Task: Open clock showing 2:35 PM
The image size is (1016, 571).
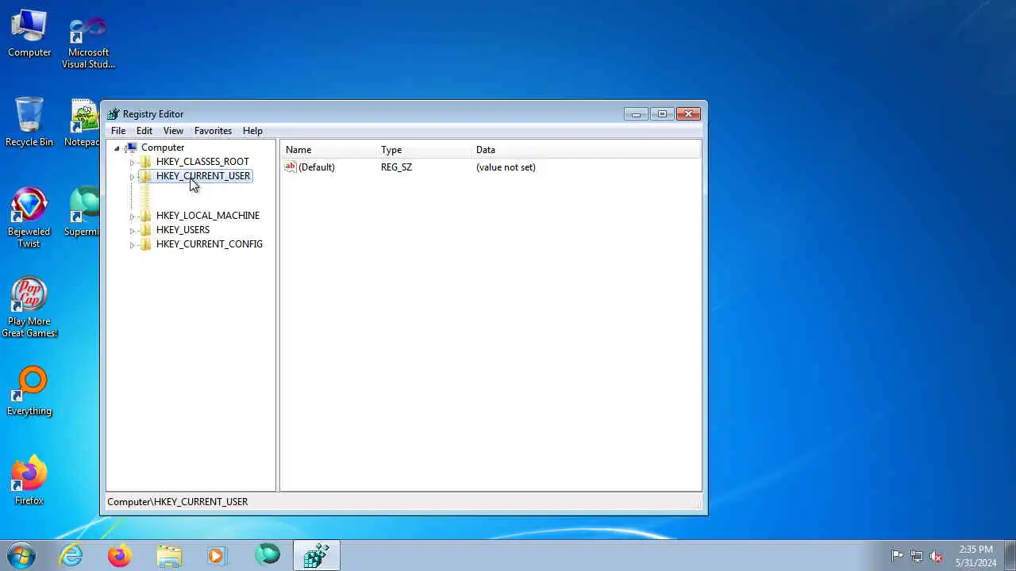Action: pyautogui.click(x=976, y=556)
